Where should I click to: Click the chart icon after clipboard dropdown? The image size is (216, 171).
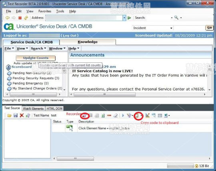tap(147, 115)
